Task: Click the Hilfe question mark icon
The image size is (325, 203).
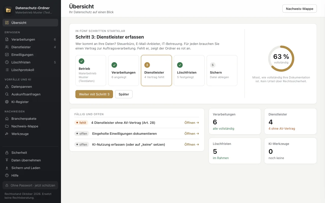Action: [7, 175]
